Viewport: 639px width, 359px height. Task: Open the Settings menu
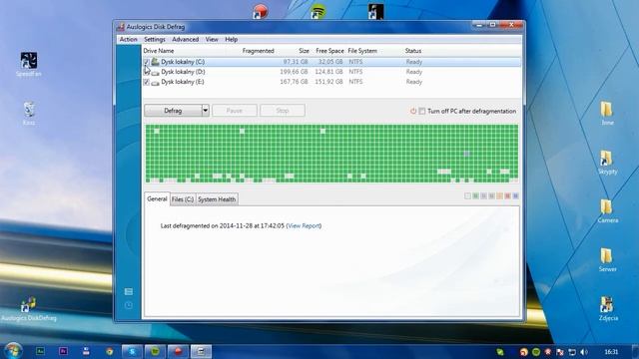click(x=155, y=40)
